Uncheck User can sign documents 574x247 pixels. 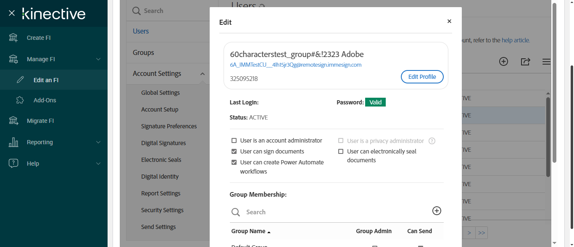pyautogui.click(x=234, y=151)
